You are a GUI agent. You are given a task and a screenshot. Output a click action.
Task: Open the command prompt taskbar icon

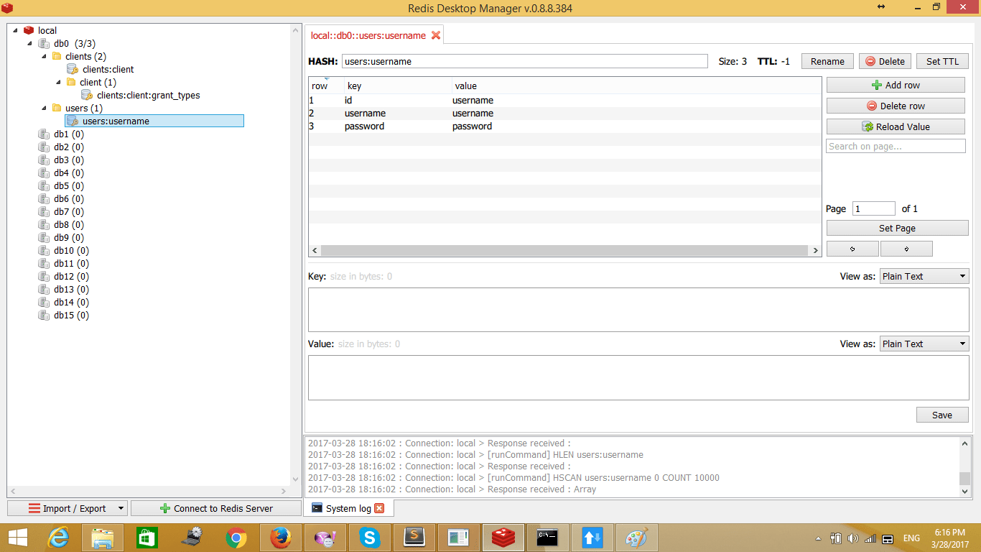click(548, 538)
